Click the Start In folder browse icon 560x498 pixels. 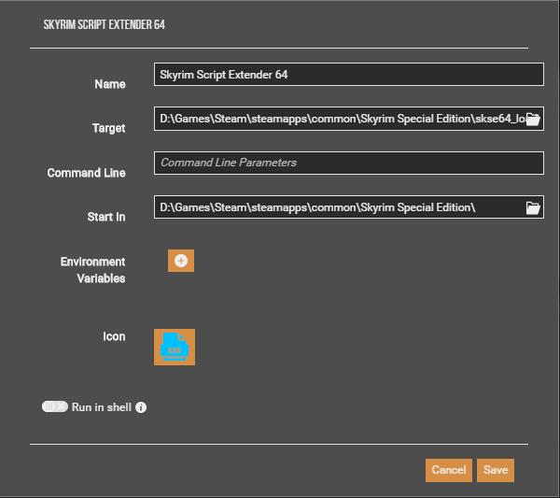pyautogui.click(x=533, y=207)
